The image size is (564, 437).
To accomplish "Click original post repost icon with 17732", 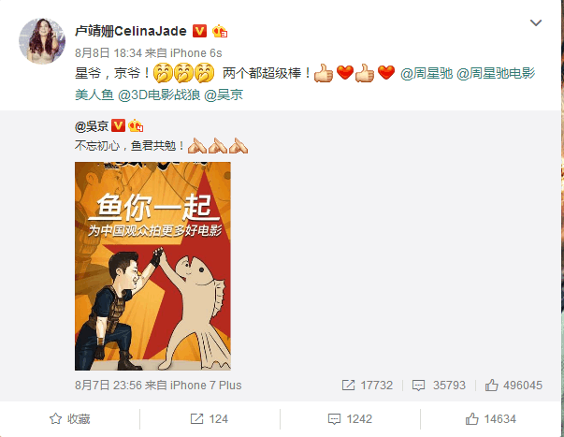I will click(x=348, y=386).
